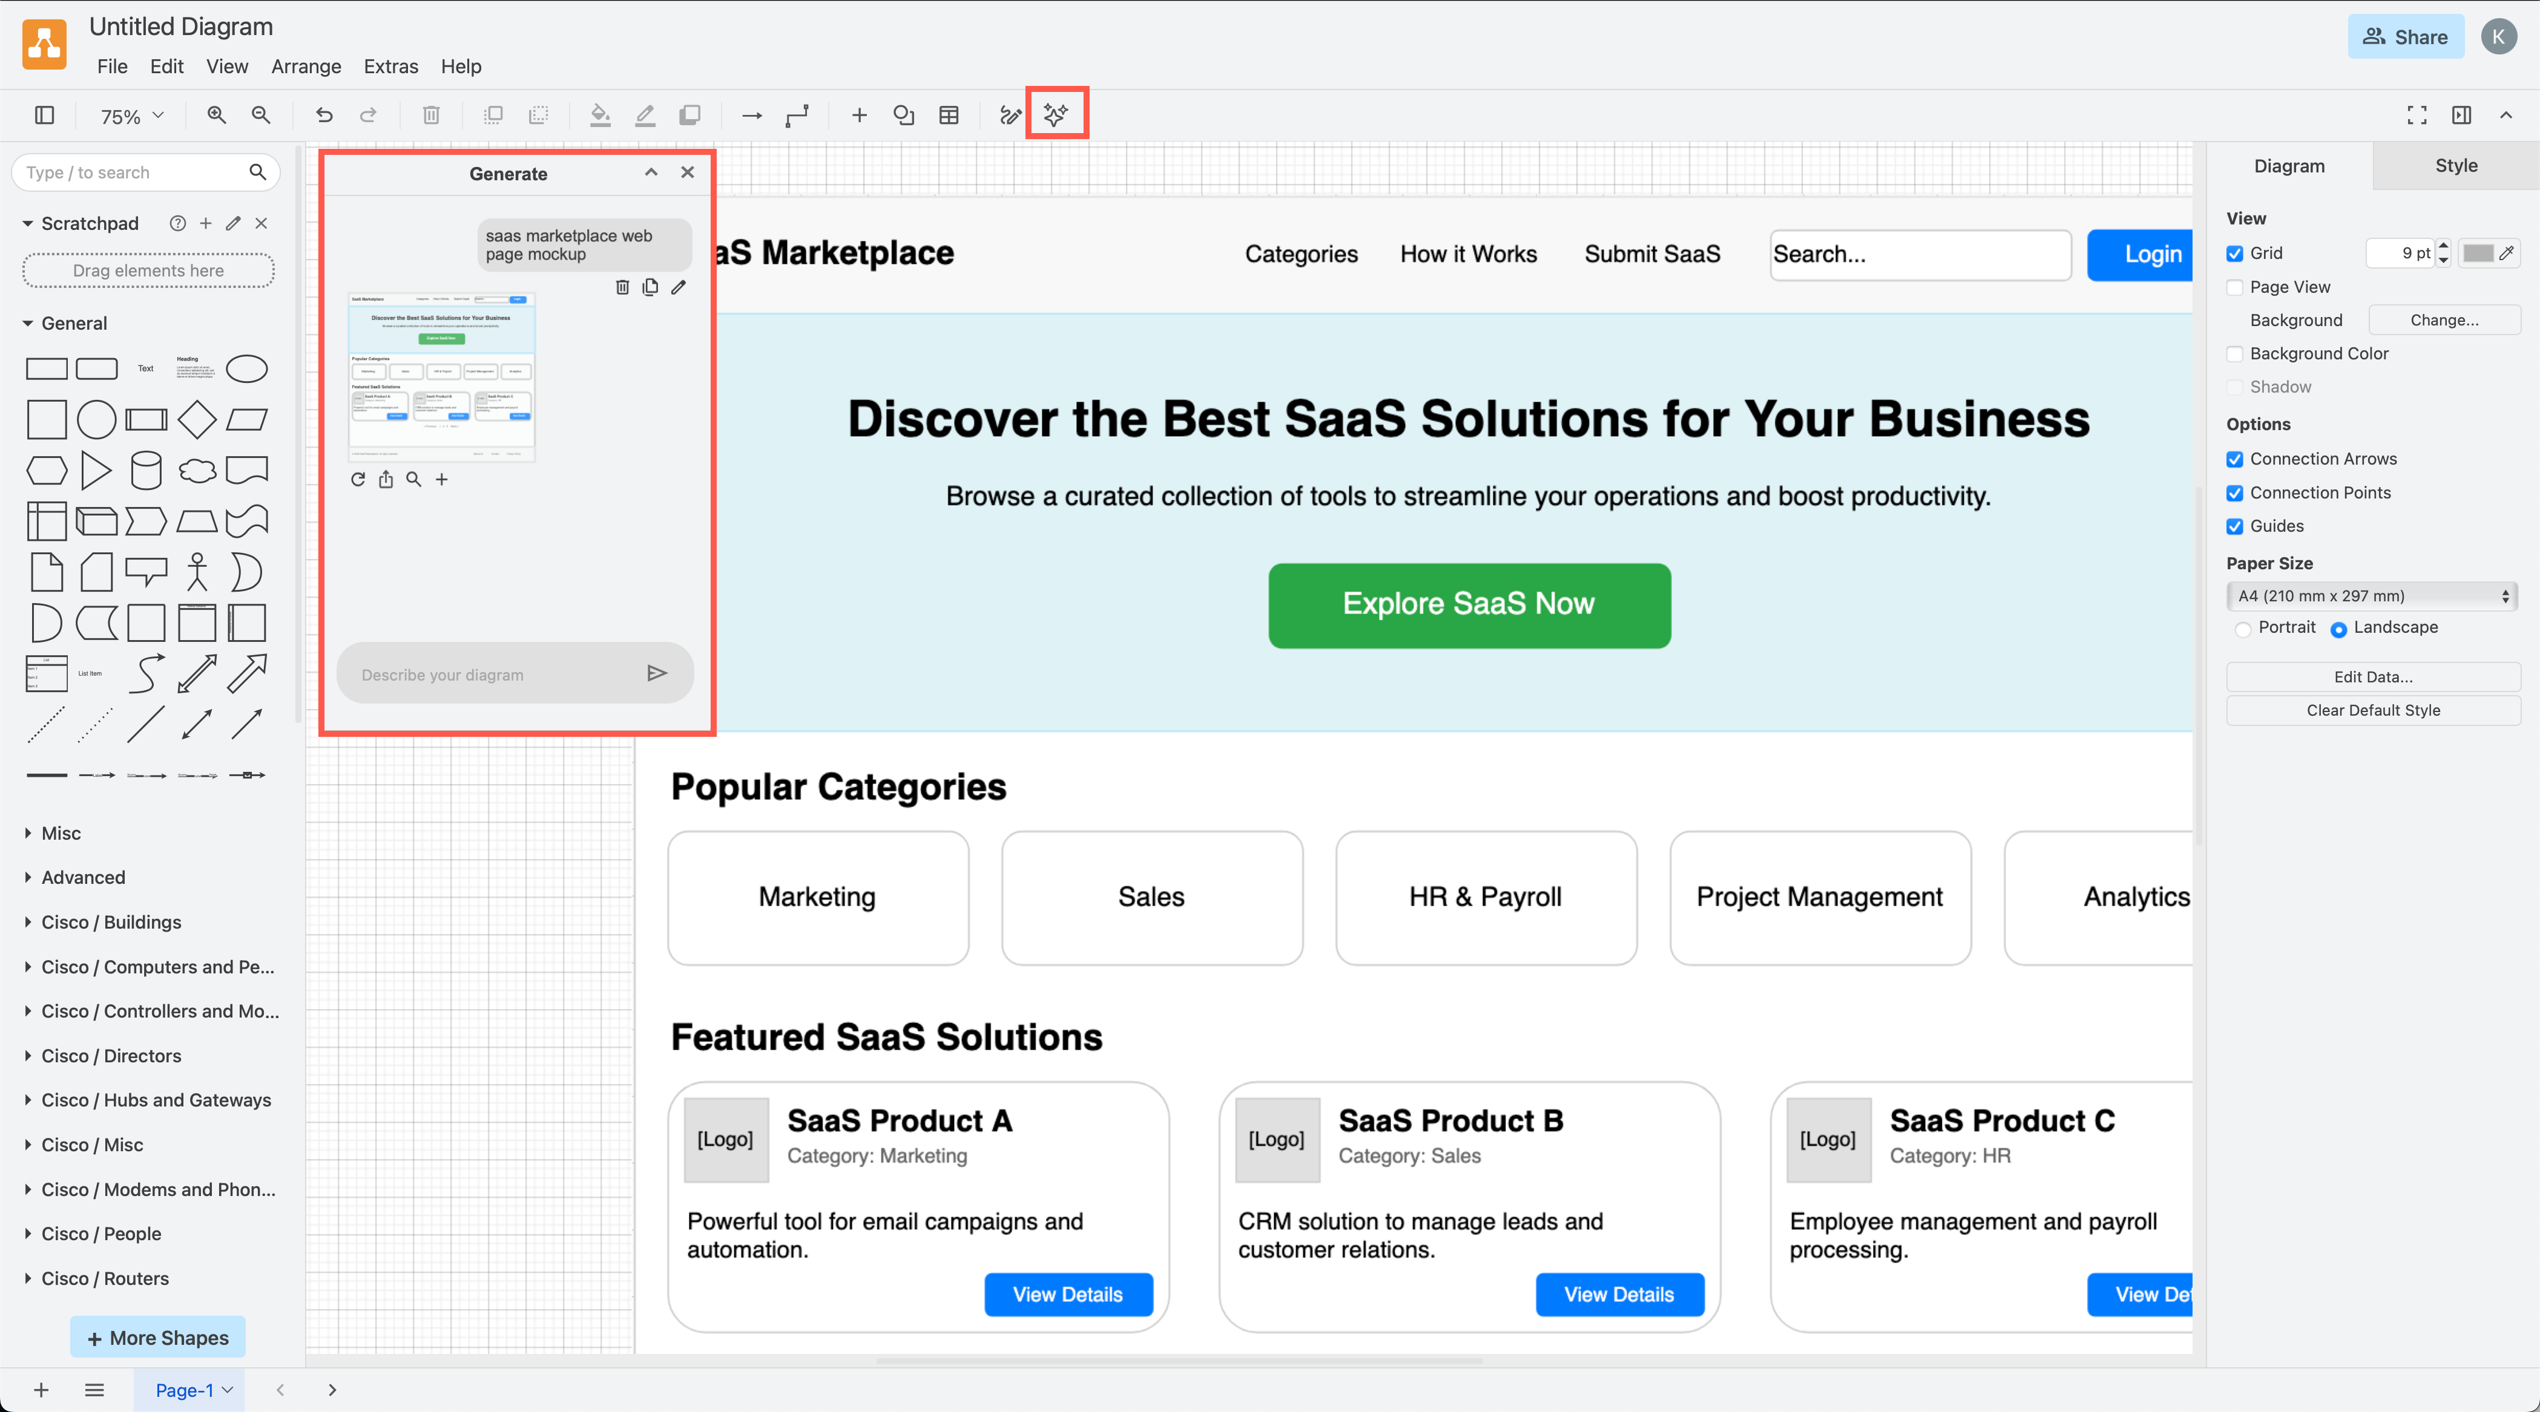This screenshot has width=2540, height=1412.
Task: Open the Insert Table tool
Action: click(949, 114)
